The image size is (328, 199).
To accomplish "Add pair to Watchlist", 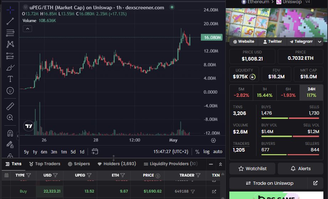I will point(252,169).
